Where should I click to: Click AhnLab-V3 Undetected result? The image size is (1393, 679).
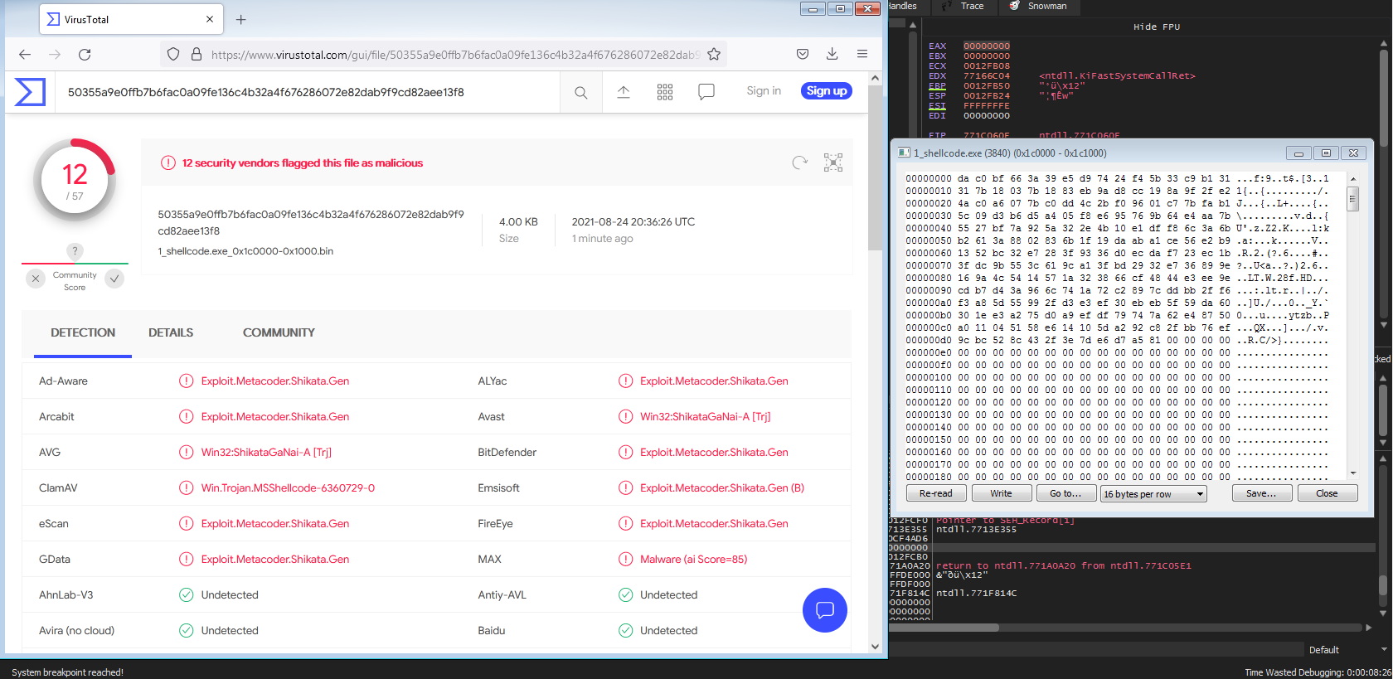[230, 595]
